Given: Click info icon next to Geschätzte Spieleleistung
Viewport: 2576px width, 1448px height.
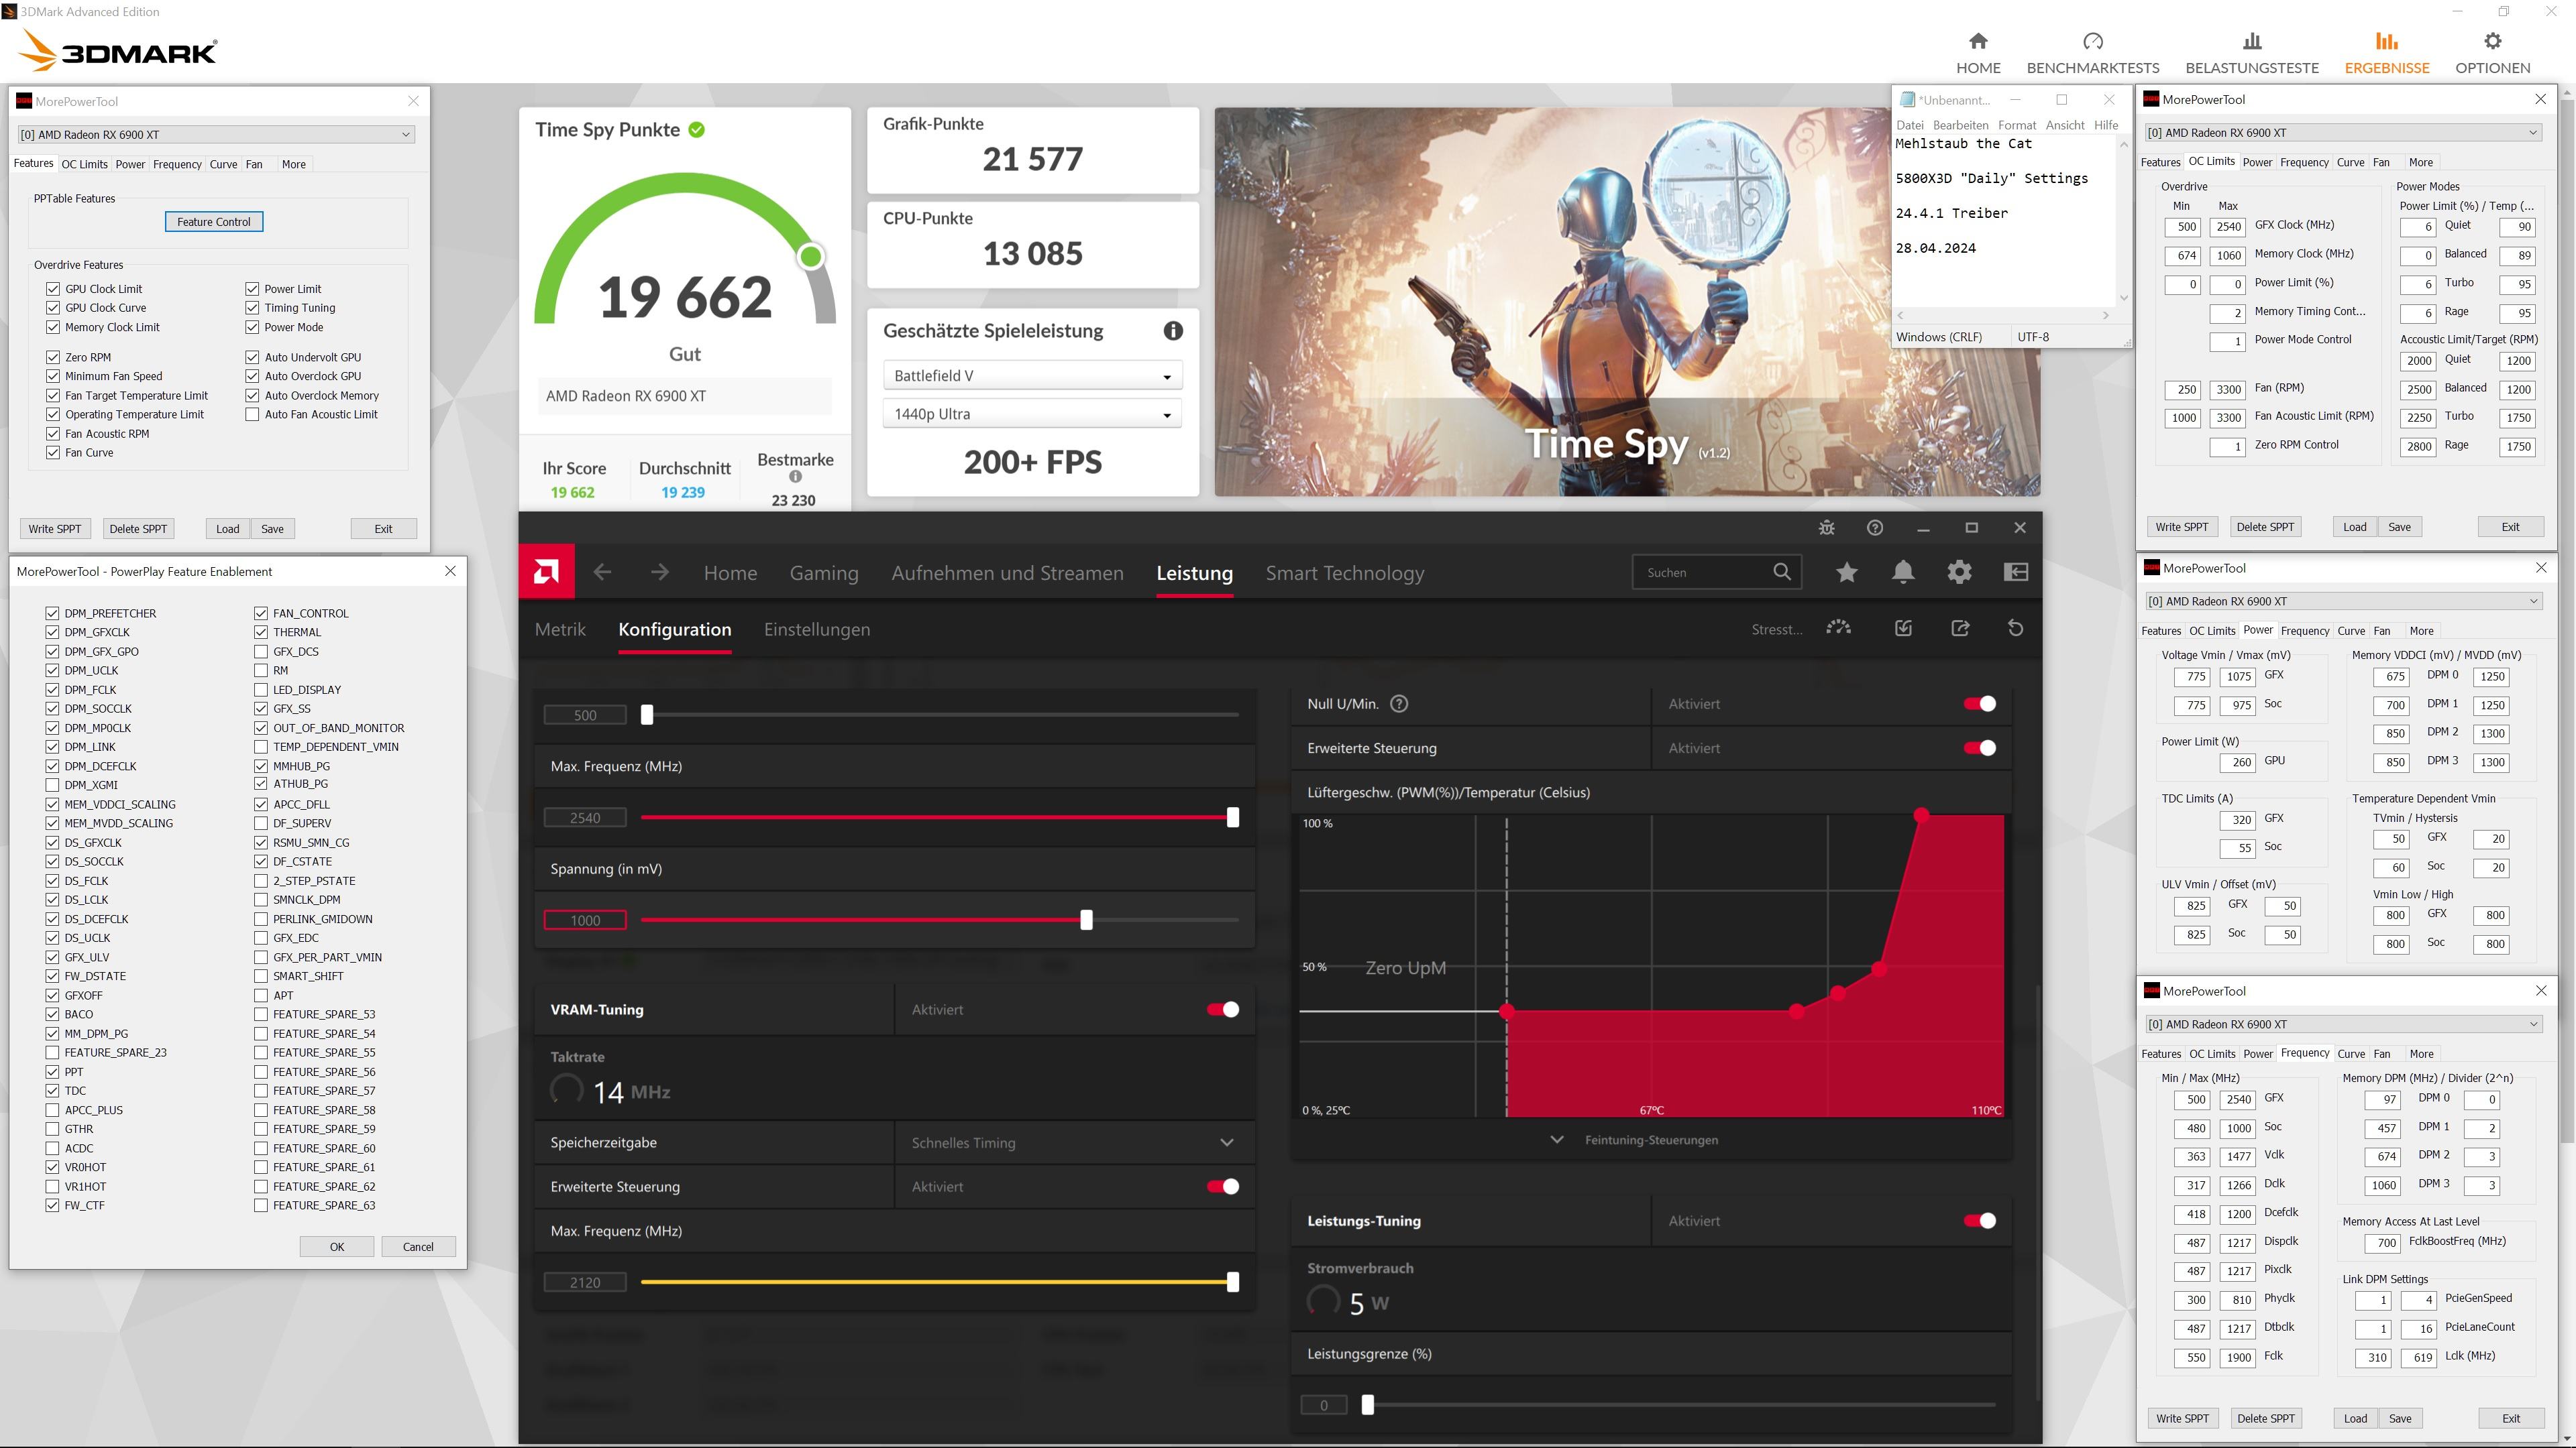Looking at the screenshot, I should 1173,330.
